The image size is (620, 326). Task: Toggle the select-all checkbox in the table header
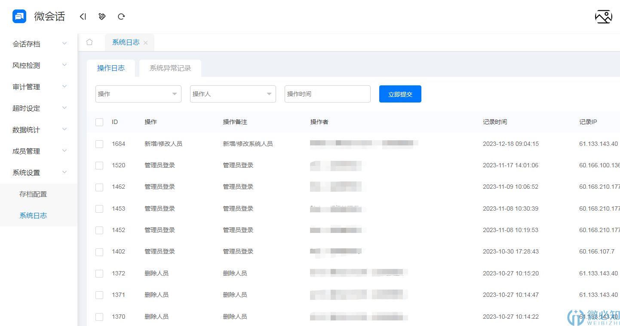click(99, 122)
